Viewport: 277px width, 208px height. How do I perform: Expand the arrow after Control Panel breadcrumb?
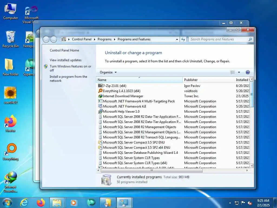(x=94, y=39)
